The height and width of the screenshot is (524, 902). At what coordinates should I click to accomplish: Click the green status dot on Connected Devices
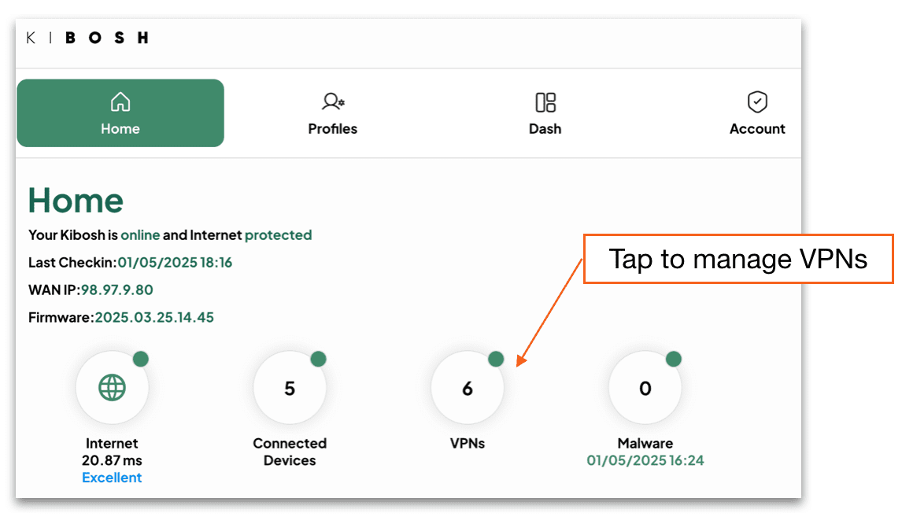pos(318,359)
